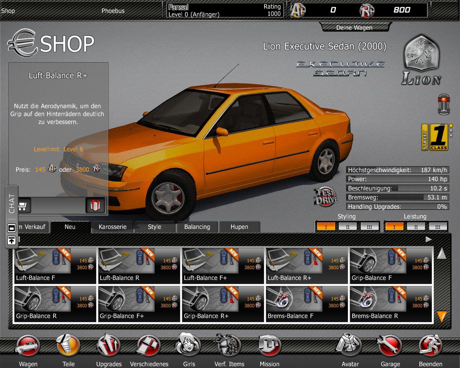Expand the Deine Wagen pull-down panel
This screenshot has height=368, width=460.
[x=354, y=27]
